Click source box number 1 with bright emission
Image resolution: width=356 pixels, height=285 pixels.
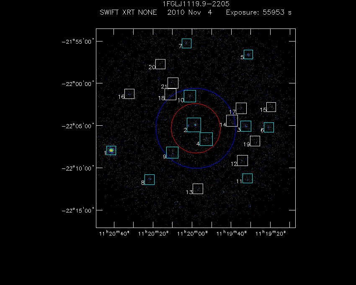111,150
